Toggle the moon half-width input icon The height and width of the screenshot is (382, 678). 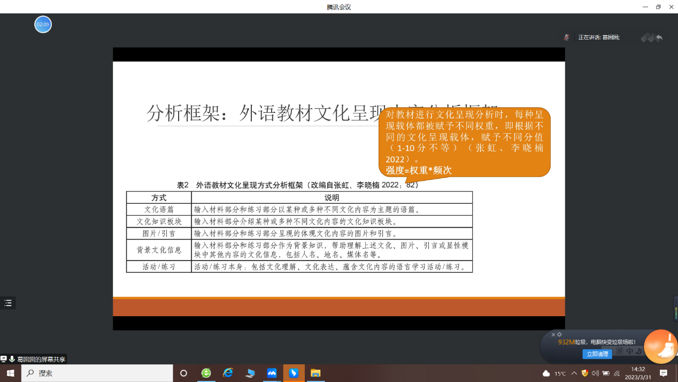click(638, 351)
